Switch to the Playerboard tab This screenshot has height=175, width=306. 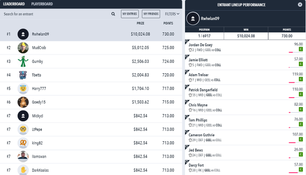[42, 4]
